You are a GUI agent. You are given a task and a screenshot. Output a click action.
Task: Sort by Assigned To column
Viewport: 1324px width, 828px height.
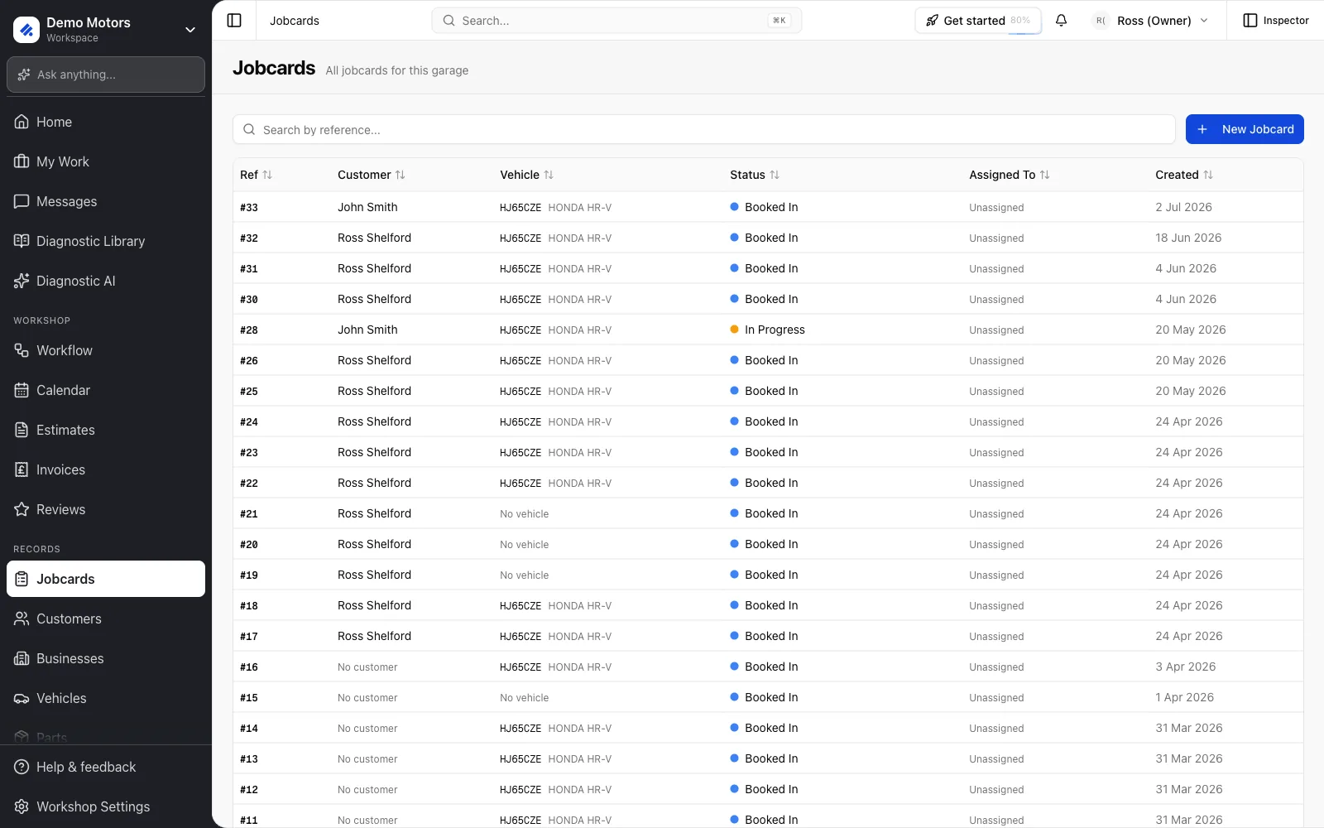(x=1009, y=175)
